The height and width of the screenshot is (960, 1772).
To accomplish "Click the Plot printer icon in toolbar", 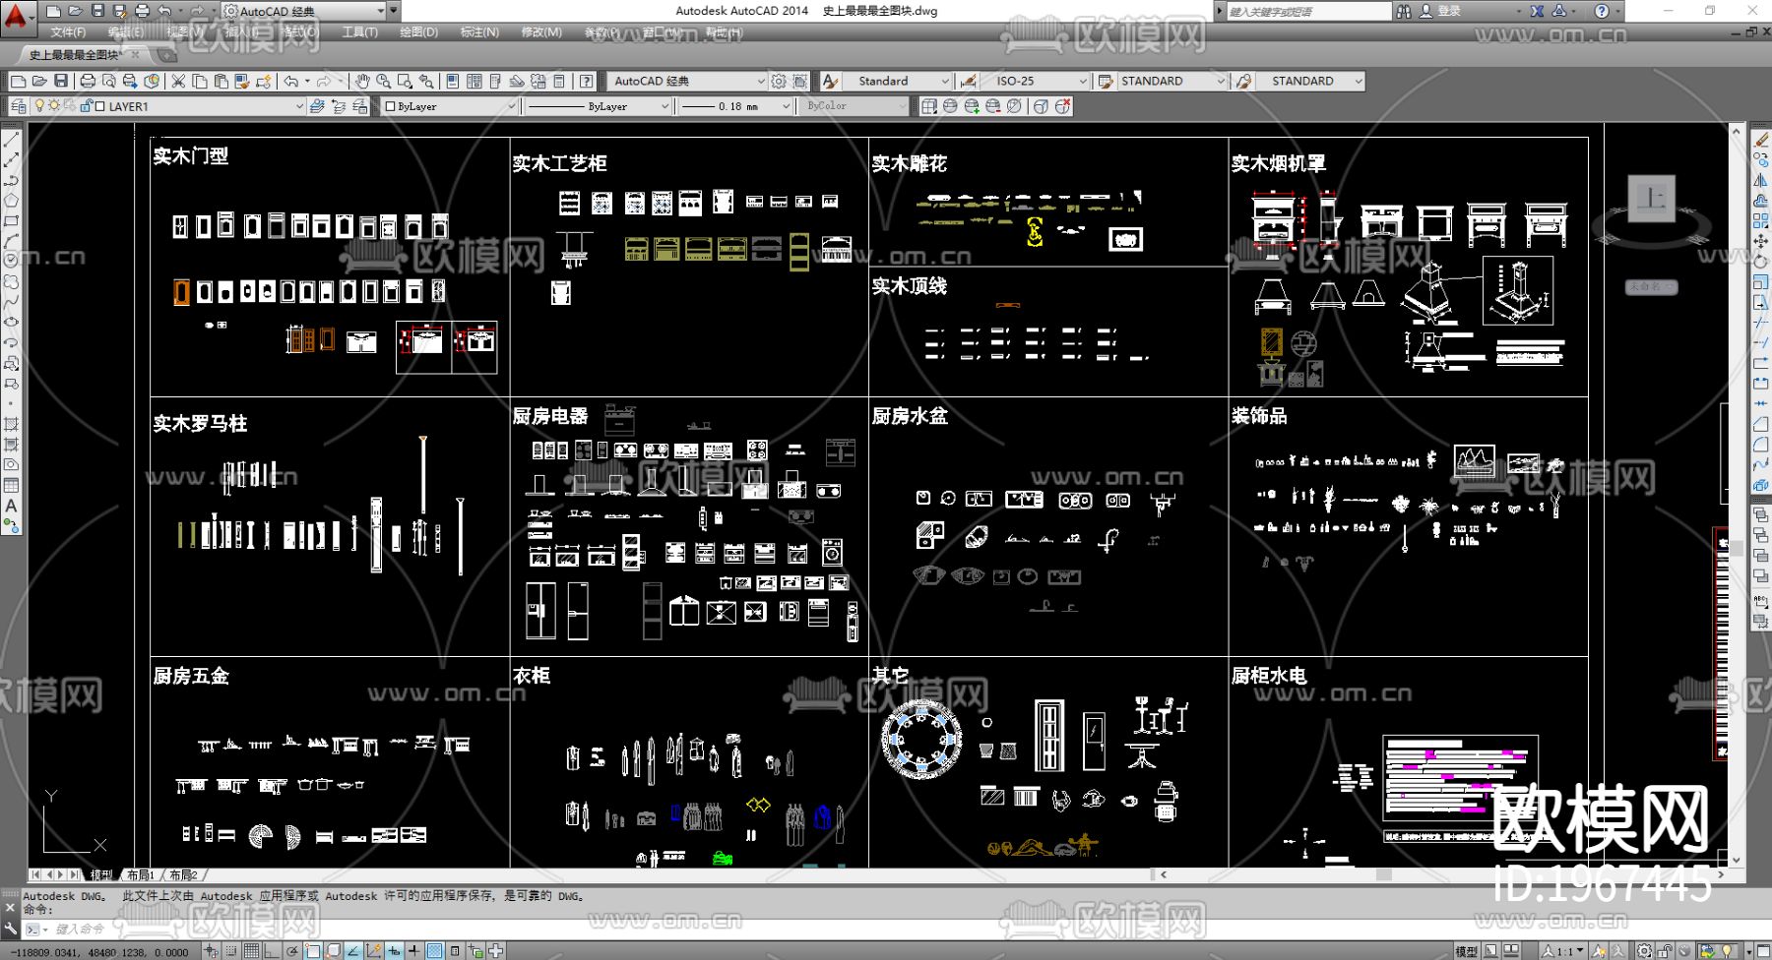I will 88,82.
